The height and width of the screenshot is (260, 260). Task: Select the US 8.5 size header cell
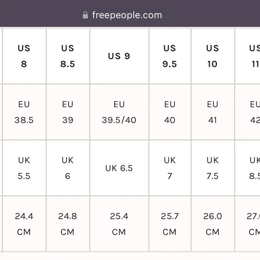[68, 56]
